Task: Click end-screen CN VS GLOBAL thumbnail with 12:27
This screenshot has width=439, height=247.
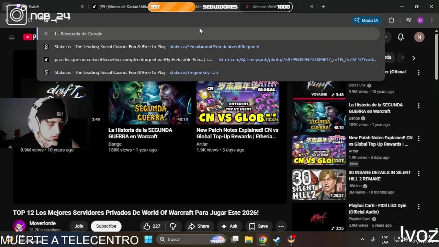Action: (238, 103)
